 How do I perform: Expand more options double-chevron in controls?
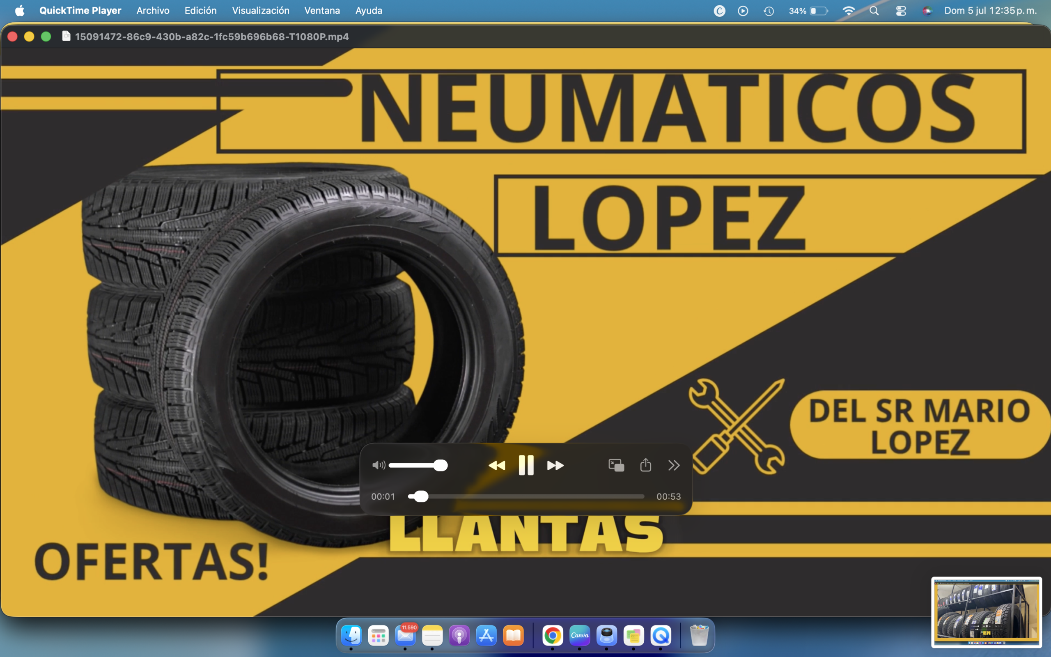point(674,465)
